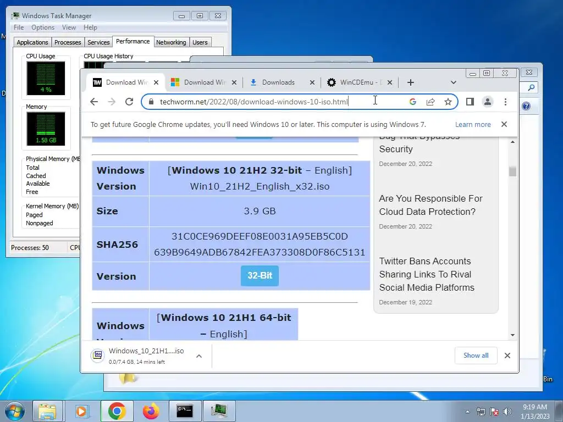
Task: Open Task Manager Networking tab
Action: click(171, 42)
